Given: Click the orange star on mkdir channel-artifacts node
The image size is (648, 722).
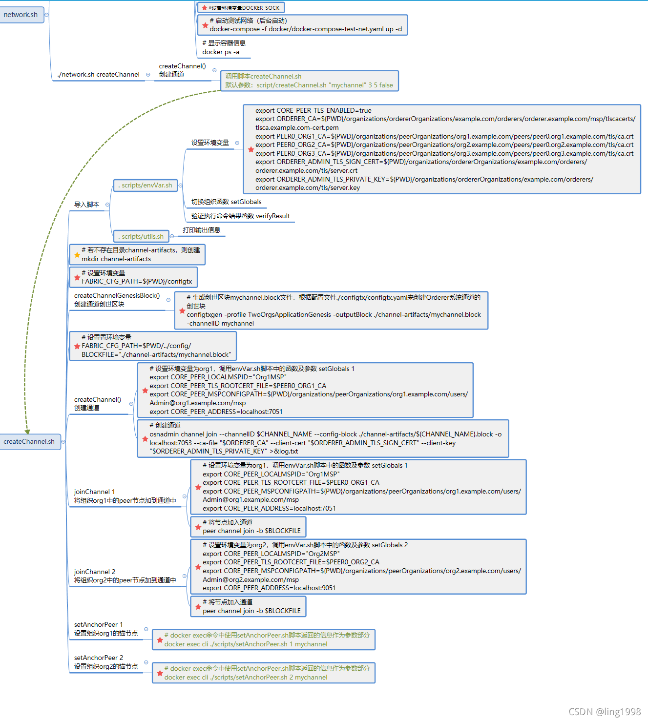Looking at the screenshot, I should (77, 254).
